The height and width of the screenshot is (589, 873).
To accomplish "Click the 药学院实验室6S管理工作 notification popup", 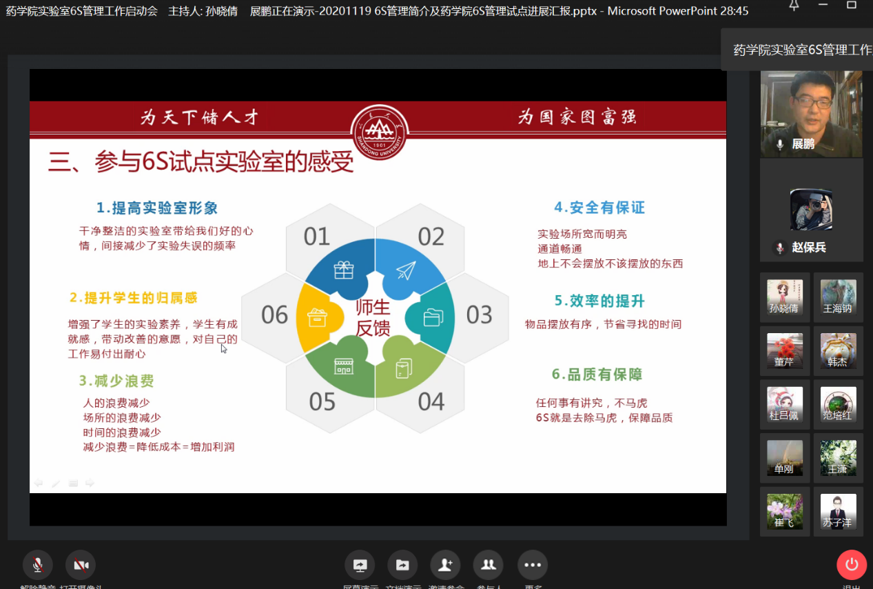I will coord(799,50).
